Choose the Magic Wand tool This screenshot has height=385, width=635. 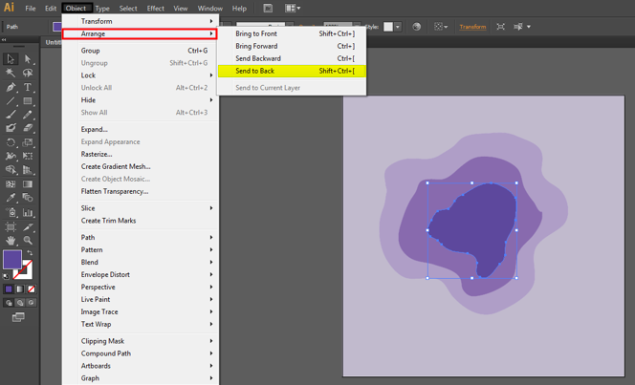(x=11, y=73)
